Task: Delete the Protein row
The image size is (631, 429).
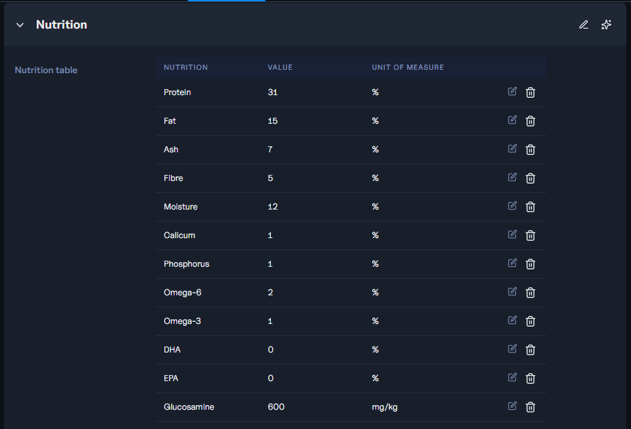Action: tap(530, 92)
